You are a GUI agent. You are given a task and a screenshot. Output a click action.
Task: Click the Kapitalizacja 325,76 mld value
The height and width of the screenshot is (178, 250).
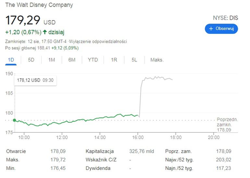142,151
